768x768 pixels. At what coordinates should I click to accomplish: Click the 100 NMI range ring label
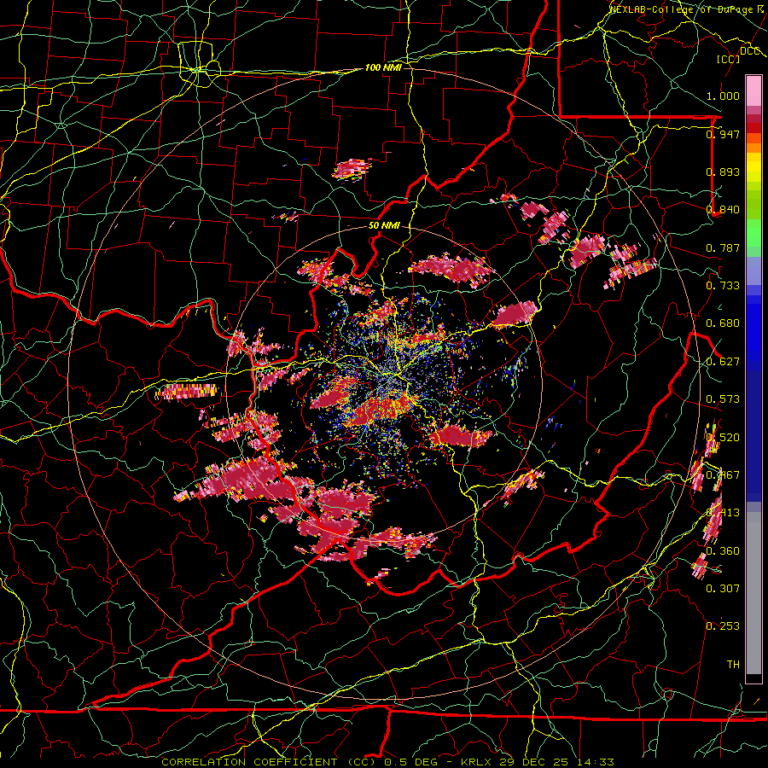[383, 67]
